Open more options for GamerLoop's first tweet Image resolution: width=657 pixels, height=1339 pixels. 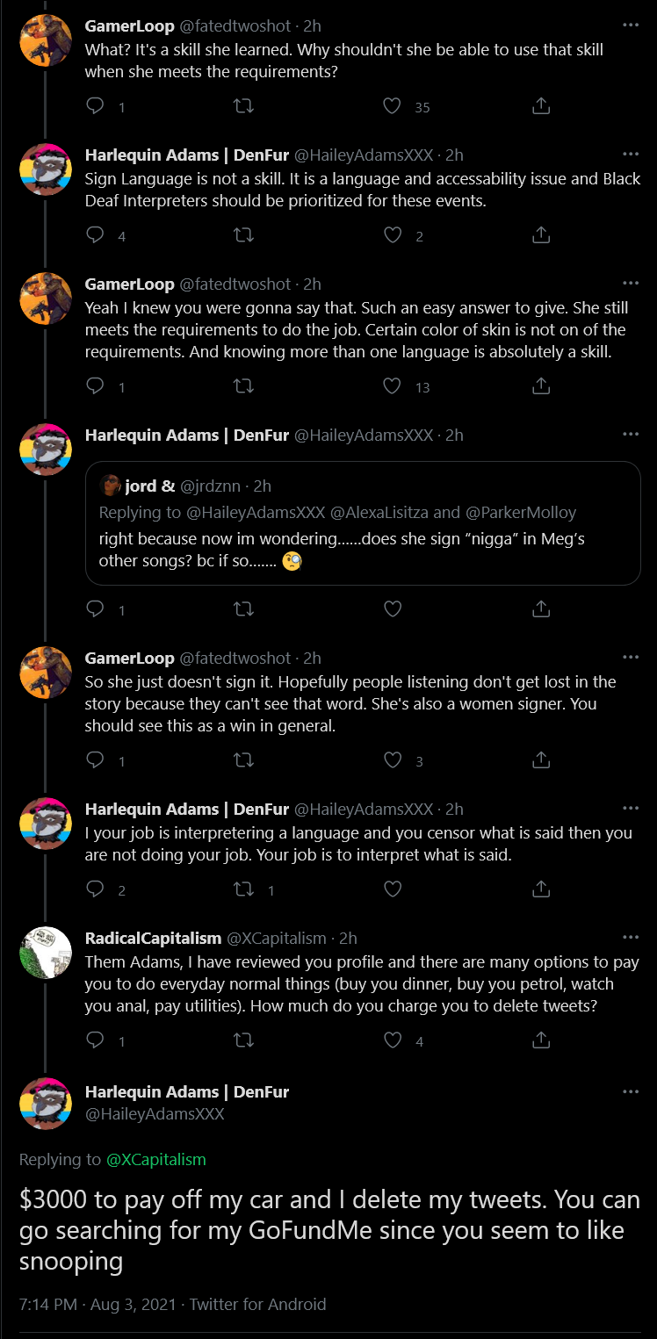631,25
